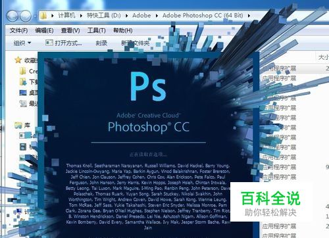Open the 组织 dropdown in toolbar

click(22, 43)
